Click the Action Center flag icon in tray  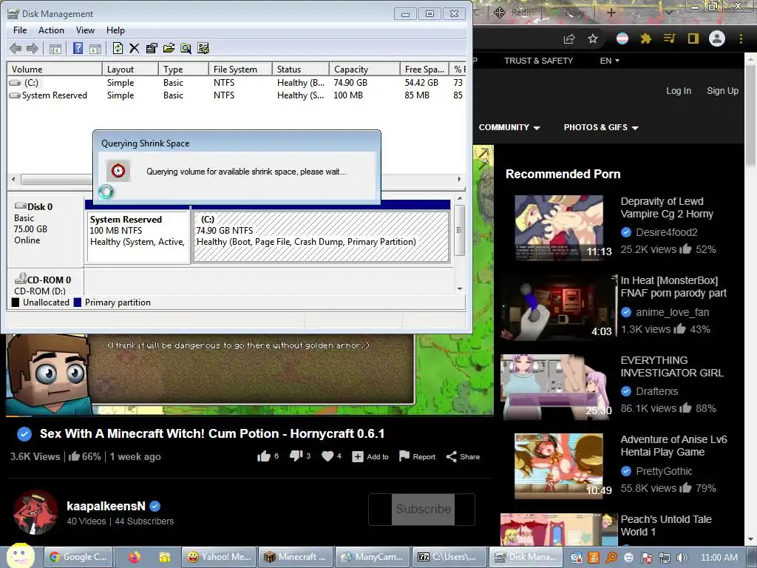pyautogui.click(x=647, y=558)
